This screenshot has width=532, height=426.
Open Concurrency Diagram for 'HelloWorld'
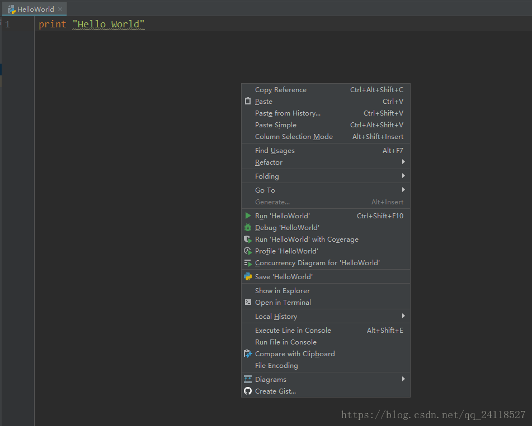click(x=326, y=263)
